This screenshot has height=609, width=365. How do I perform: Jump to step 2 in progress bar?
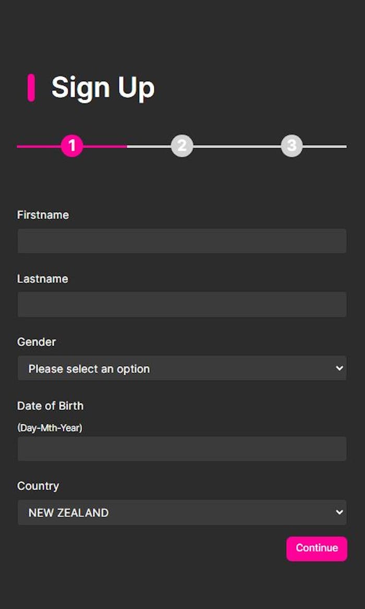tap(182, 147)
